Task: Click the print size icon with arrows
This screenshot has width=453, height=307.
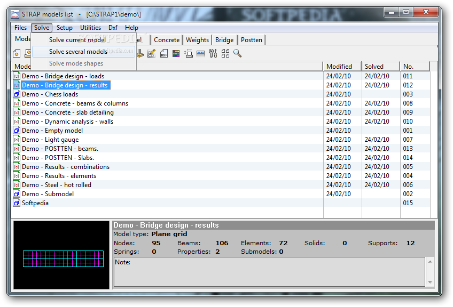Action: [189, 53]
